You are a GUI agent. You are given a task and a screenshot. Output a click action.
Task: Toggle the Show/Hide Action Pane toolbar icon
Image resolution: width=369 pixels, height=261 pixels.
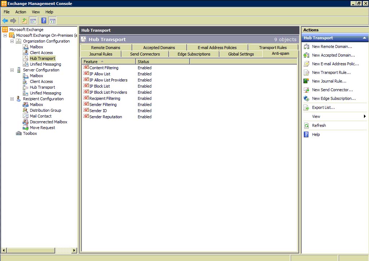[x=53, y=21]
